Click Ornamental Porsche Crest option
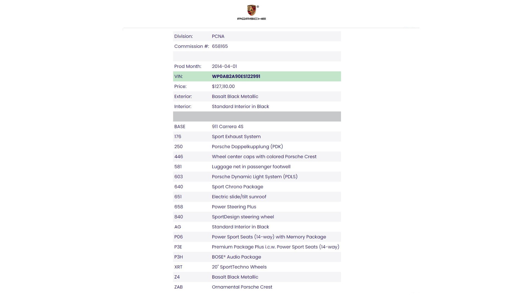Viewport: 528px width, 297px height. point(242,287)
